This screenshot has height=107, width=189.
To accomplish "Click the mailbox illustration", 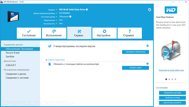I will pos(171,51).
